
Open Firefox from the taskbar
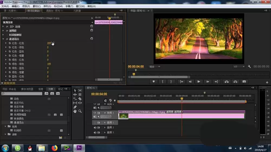tap(54, 148)
